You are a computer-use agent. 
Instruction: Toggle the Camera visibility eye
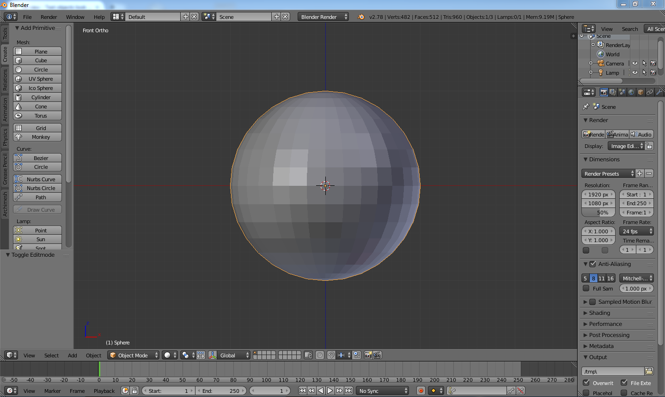click(635, 64)
